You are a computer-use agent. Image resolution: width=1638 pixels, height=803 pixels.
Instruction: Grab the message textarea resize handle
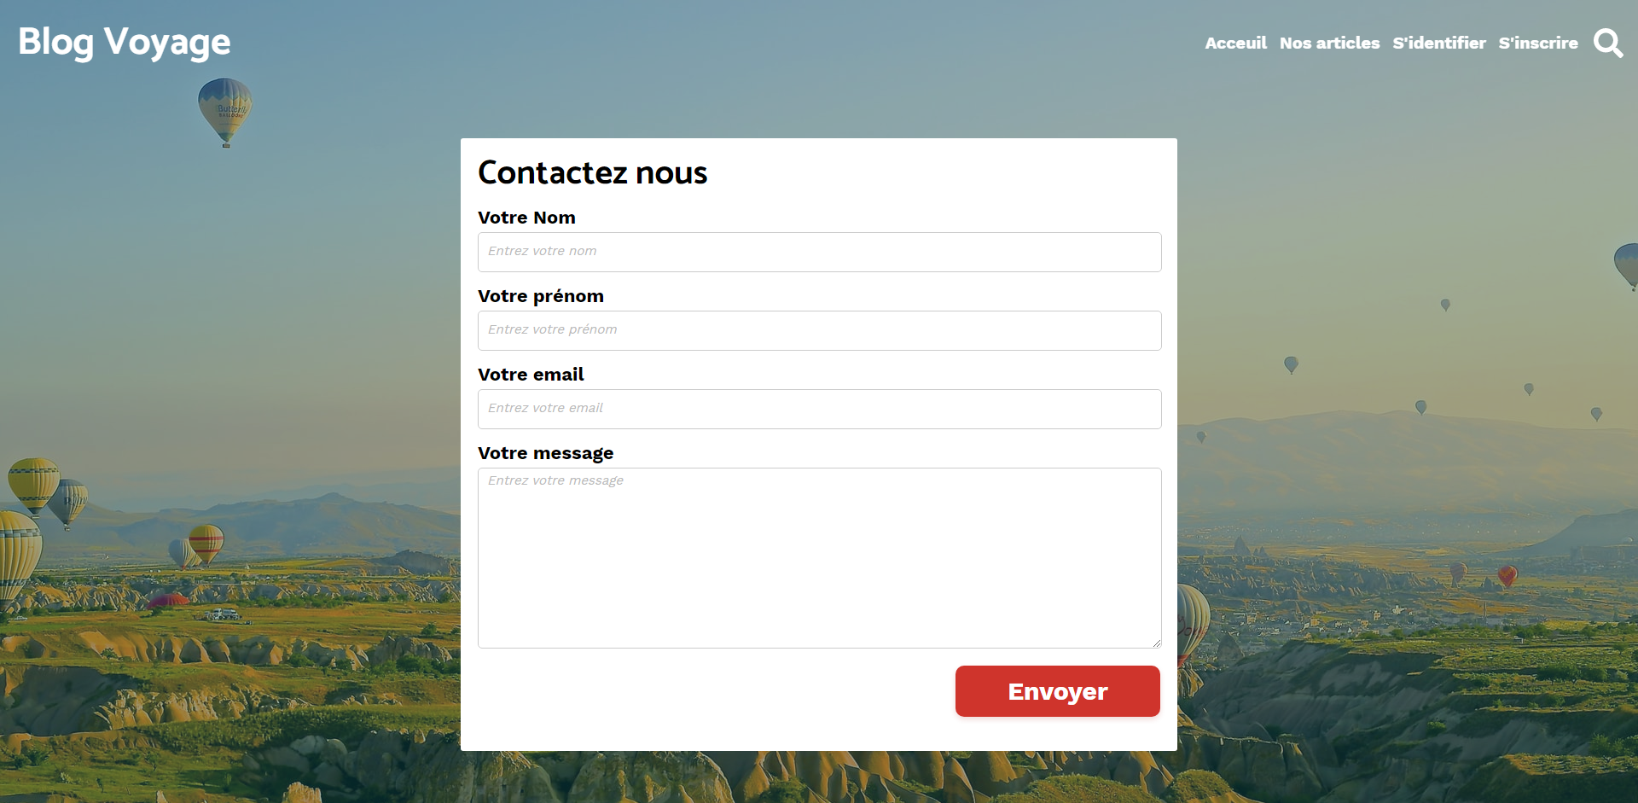[1156, 643]
